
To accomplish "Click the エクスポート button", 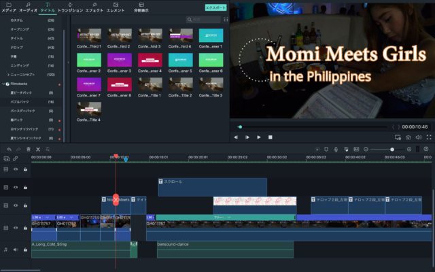I will [x=215, y=7].
